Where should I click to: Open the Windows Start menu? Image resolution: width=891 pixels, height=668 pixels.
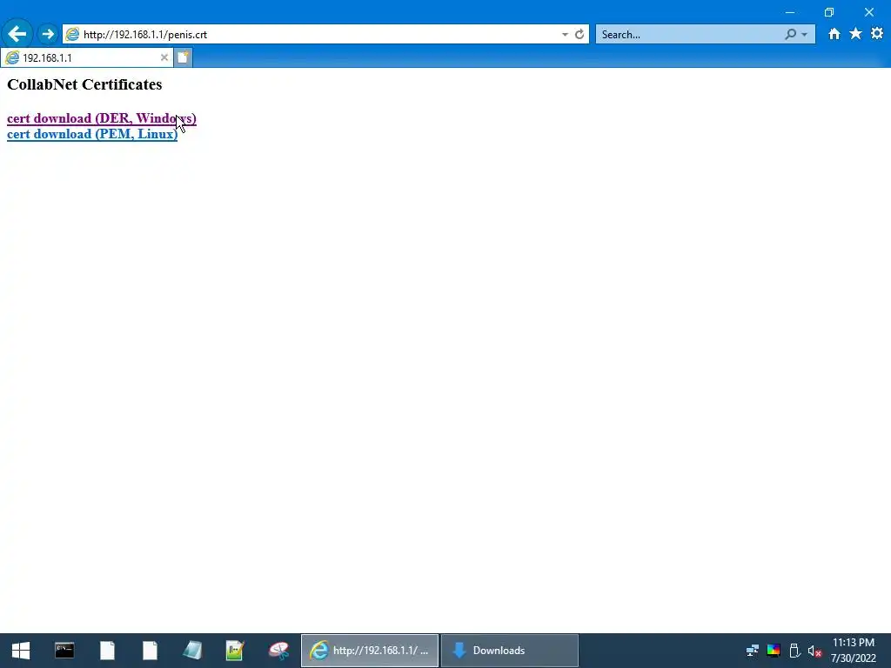pos(21,651)
